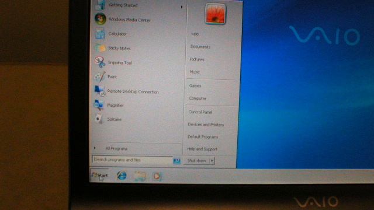Select the Snipping Tool text label
Screen dimensions: 374x210
point(120,63)
